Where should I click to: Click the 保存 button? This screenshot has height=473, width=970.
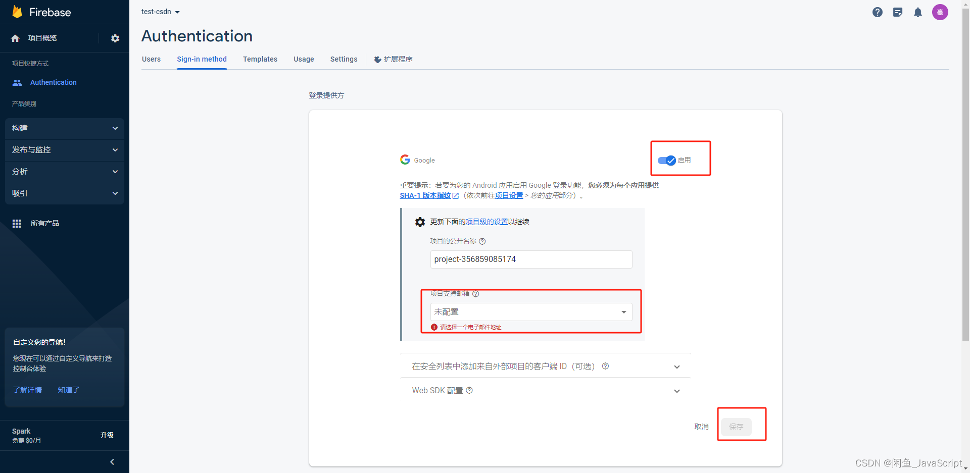736,427
